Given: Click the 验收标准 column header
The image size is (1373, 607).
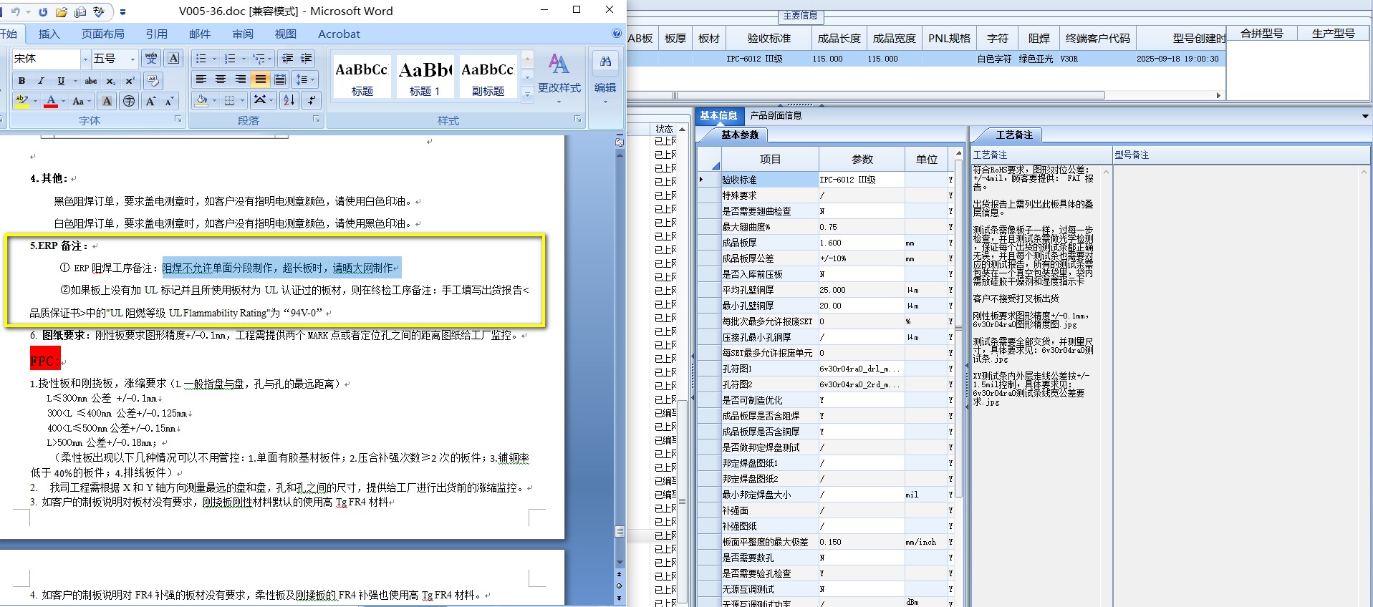Looking at the screenshot, I should (769, 38).
